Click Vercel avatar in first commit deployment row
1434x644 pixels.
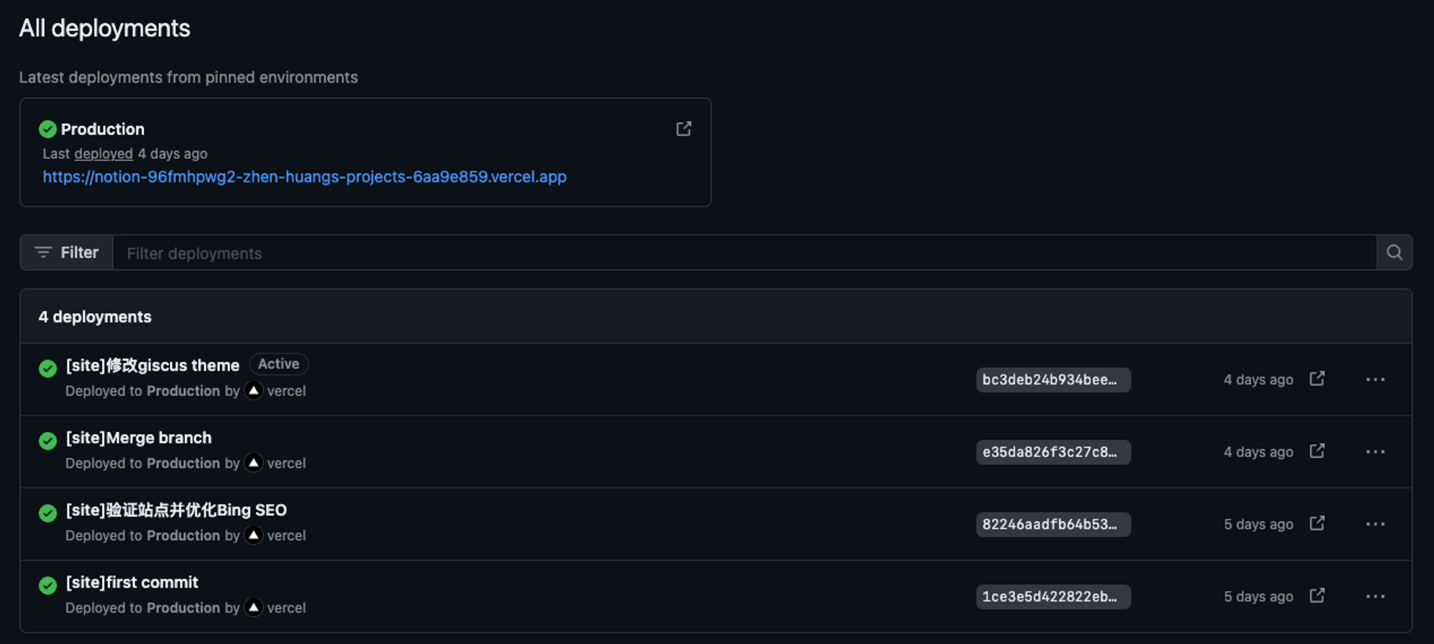coord(254,607)
